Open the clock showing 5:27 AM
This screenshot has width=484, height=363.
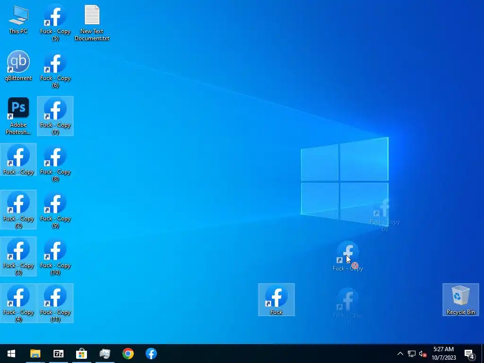[x=443, y=354]
